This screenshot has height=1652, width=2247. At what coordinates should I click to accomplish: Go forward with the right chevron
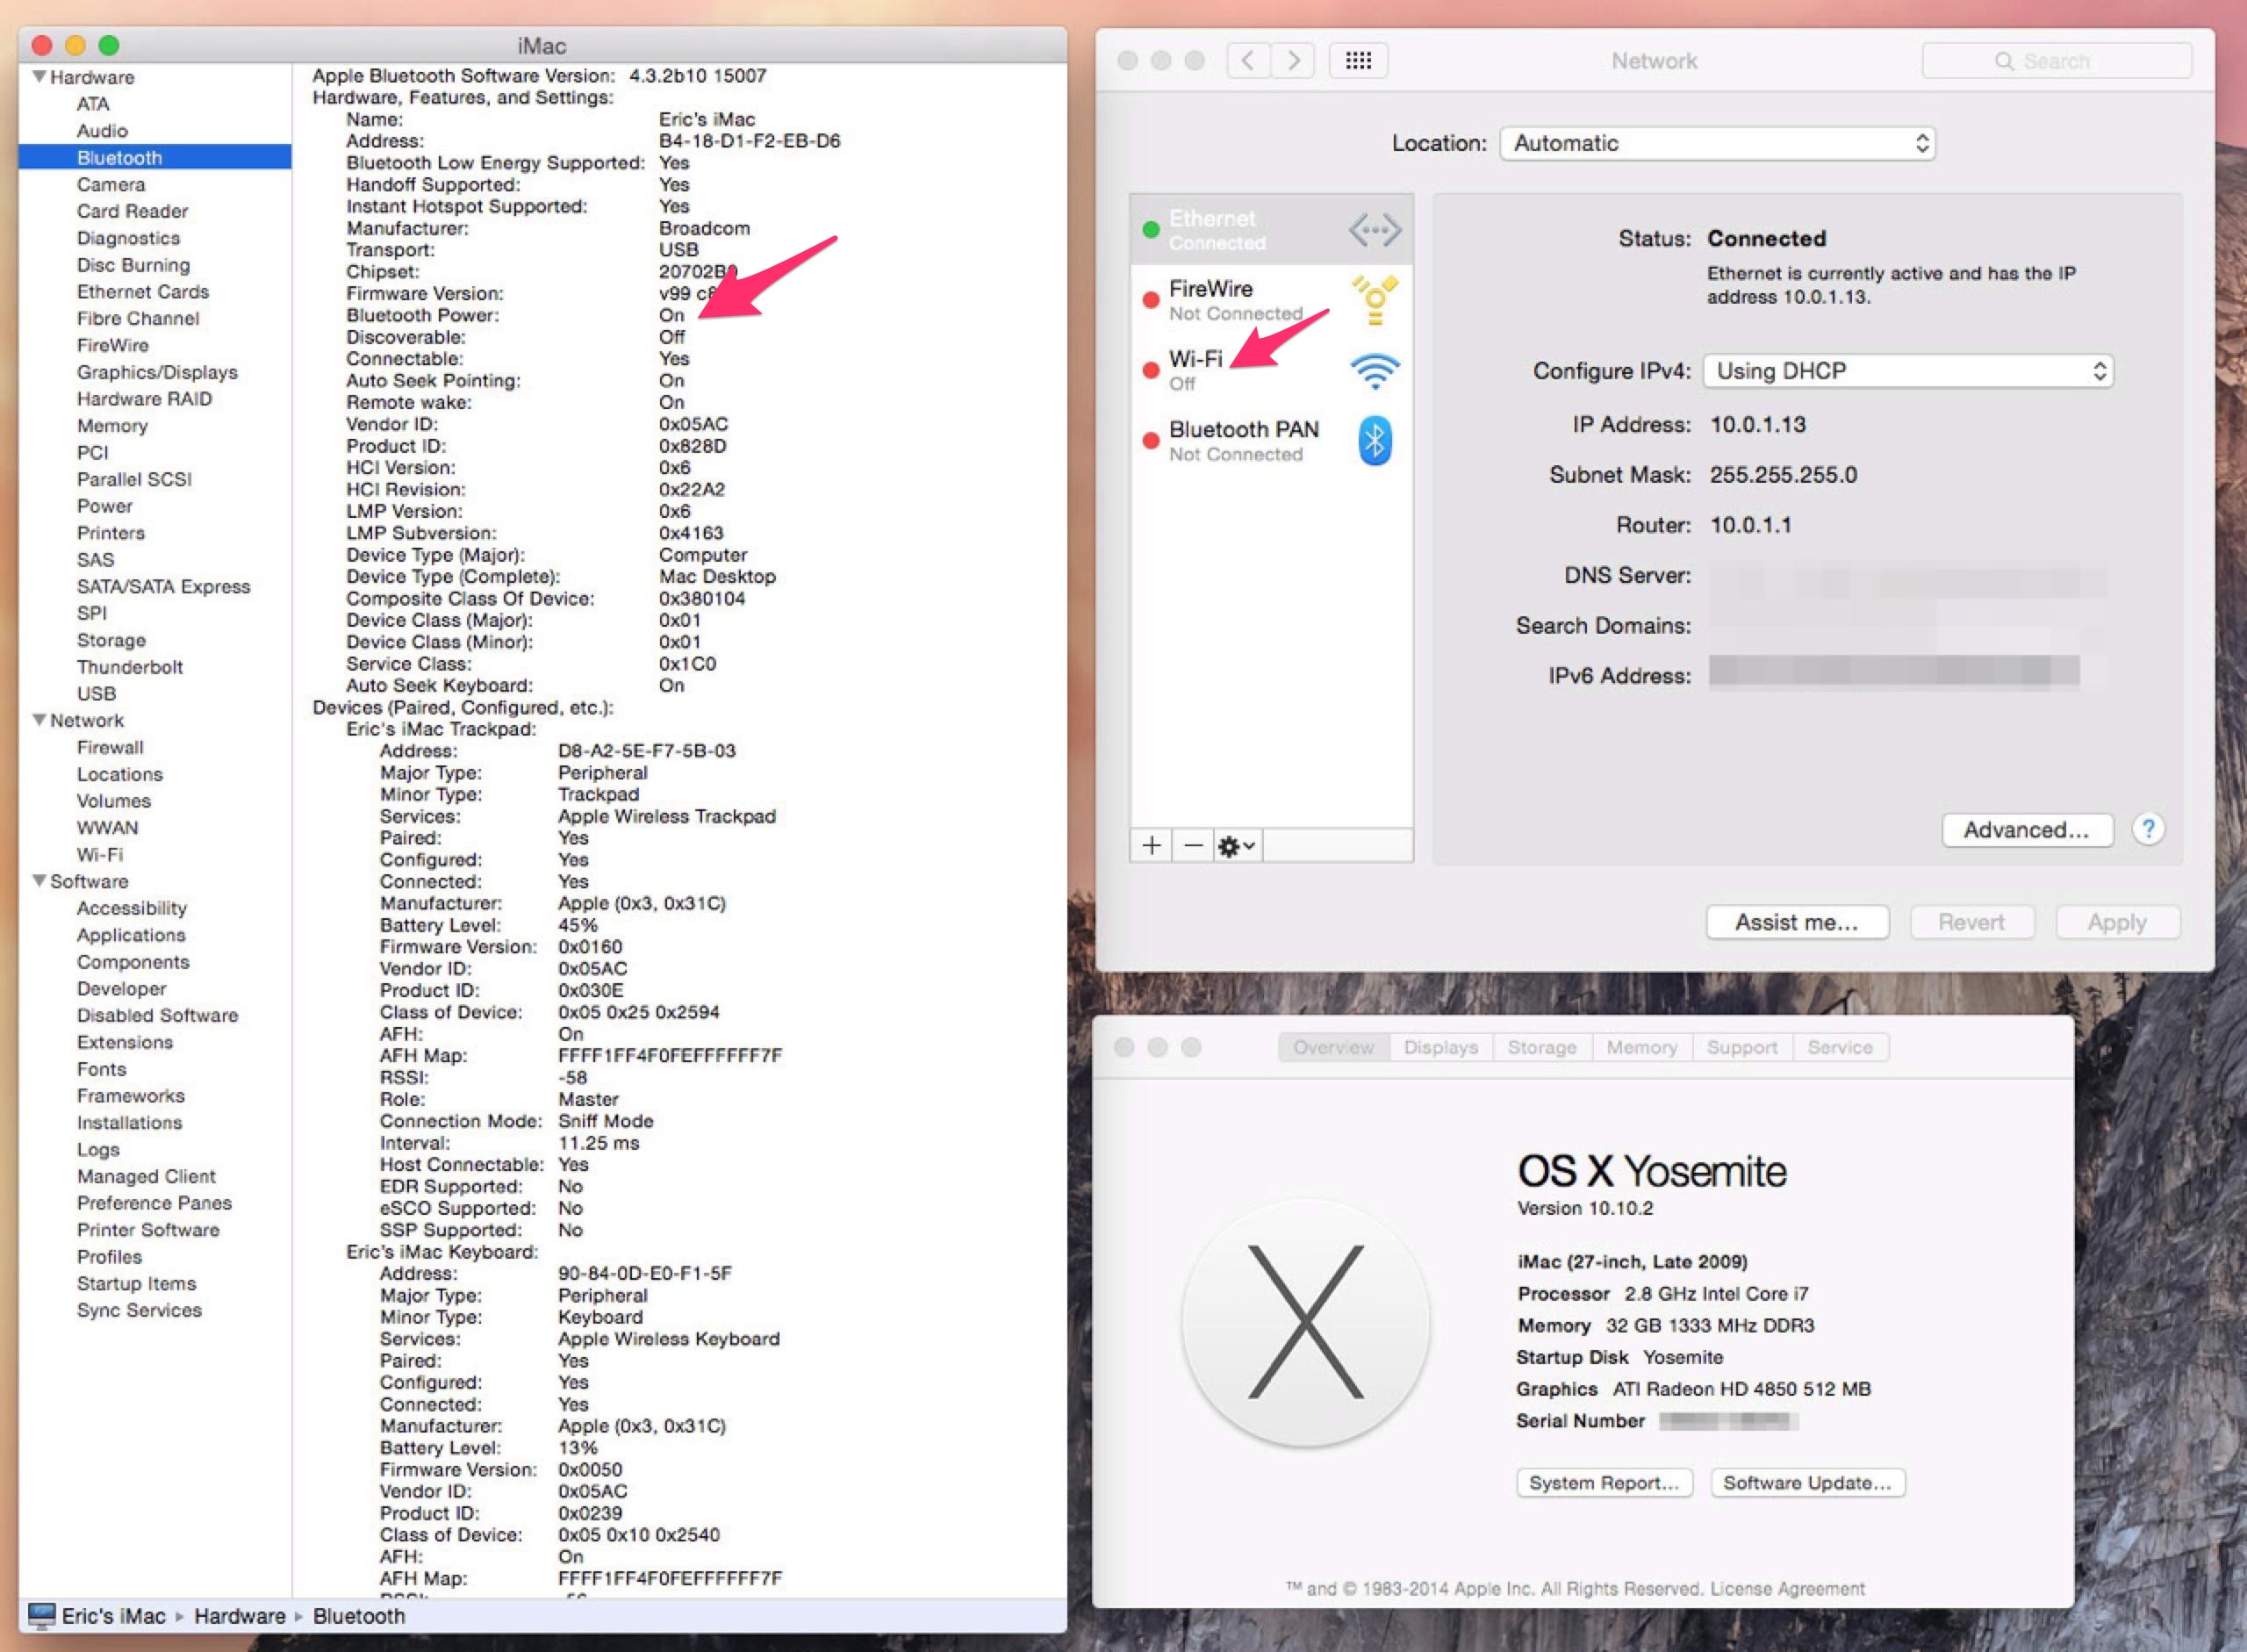click(x=1293, y=61)
